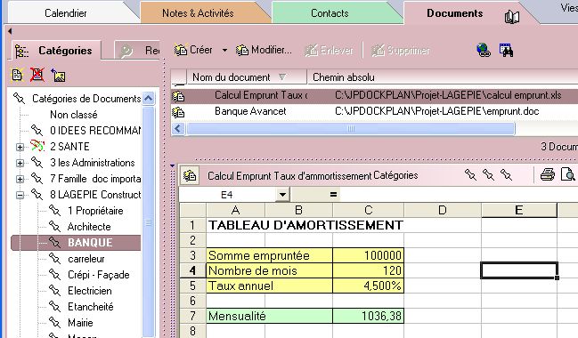Select the carreleur subcategory
Screen dimensions: 578x338
[85, 259]
